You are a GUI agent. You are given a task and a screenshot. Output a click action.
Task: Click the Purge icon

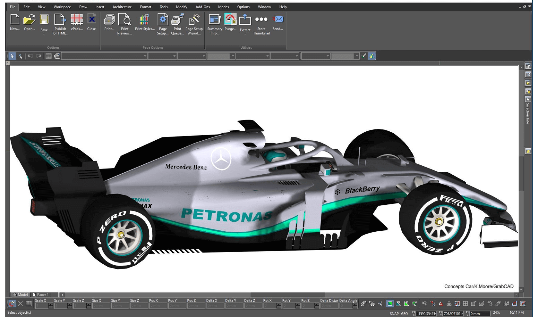[230, 20]
